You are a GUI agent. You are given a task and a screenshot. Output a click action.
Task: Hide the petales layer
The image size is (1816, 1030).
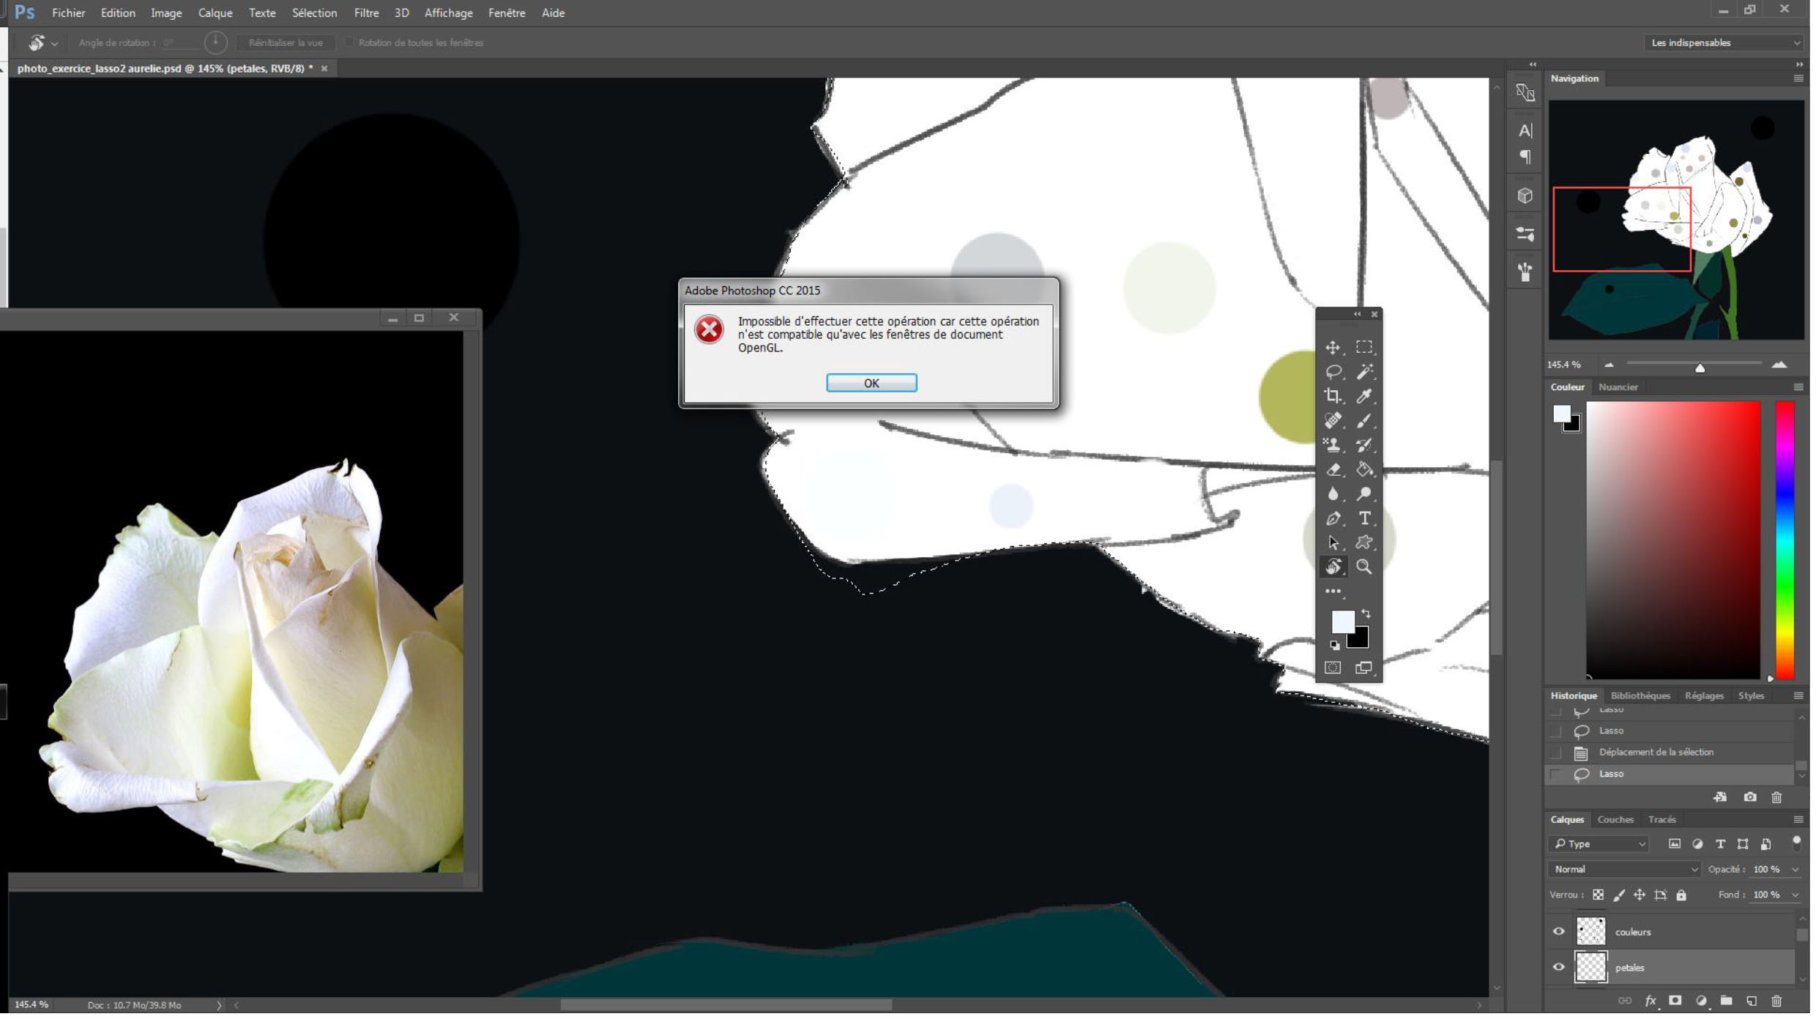pos(1558,967)
